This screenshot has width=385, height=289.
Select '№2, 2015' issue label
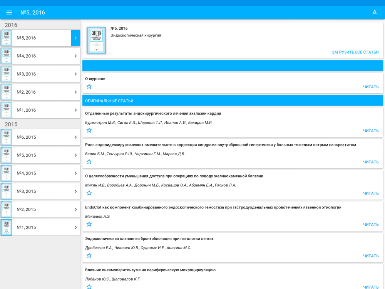click(26, 209)
